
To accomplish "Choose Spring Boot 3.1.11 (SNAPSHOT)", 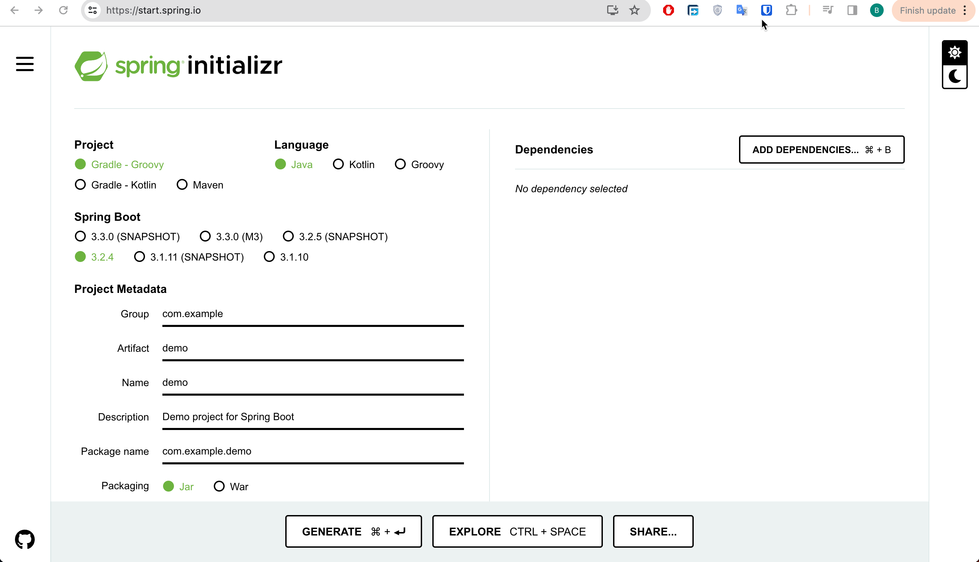I will [189, 257].
